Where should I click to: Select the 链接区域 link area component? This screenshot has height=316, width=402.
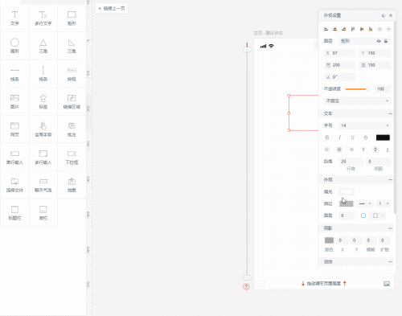point(72,101)
